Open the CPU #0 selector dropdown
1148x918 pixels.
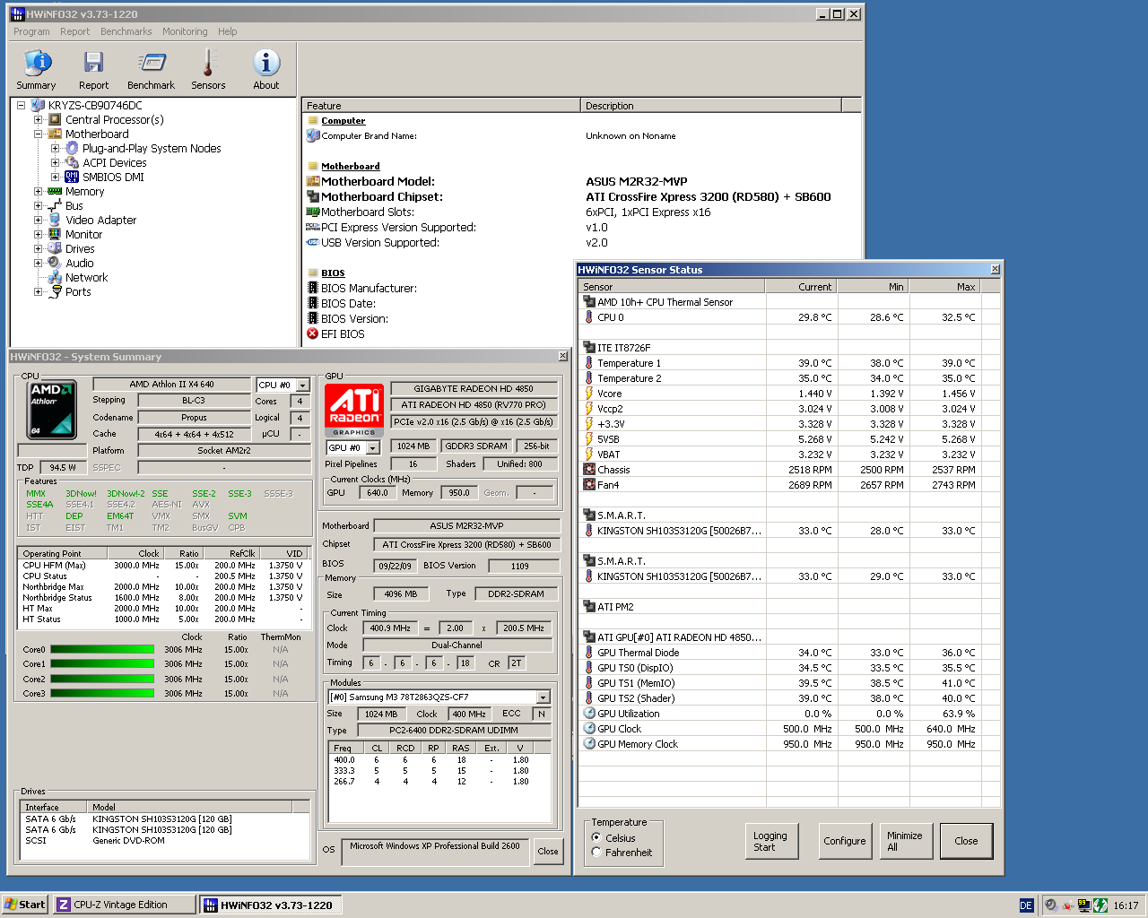pos(302,385)
